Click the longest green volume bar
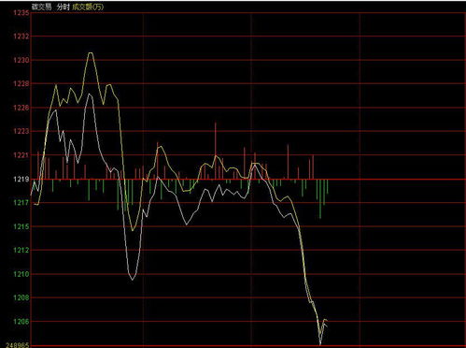 [320, 199]
